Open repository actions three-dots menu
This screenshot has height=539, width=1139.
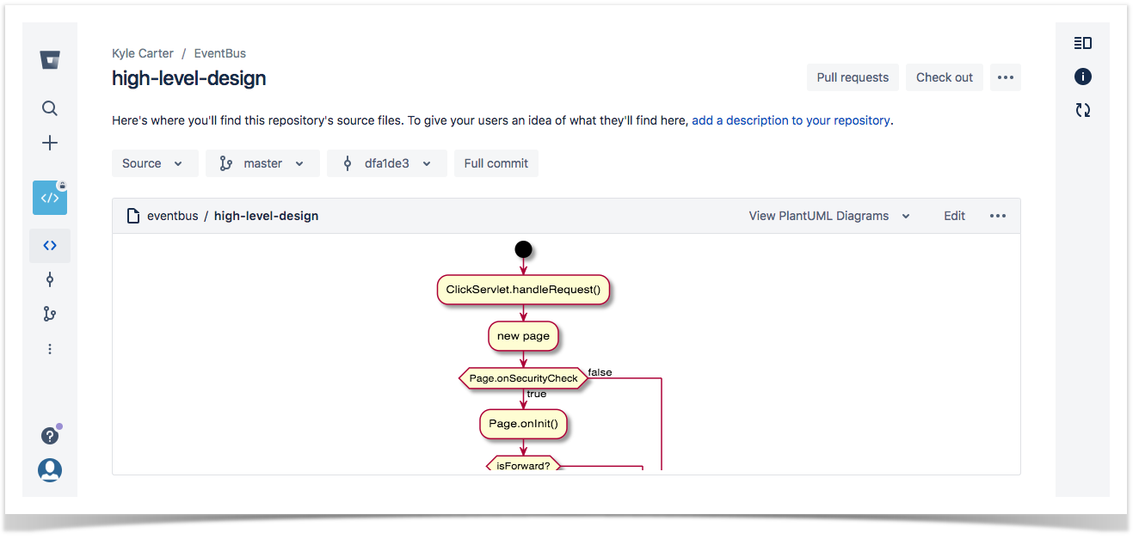tap(1006, 77)
